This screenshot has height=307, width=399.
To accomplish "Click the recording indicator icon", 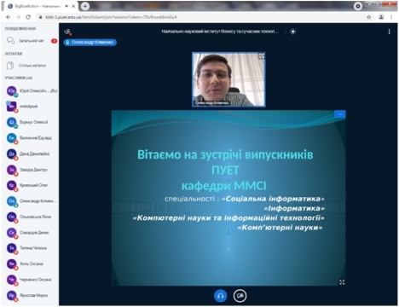I will point(293,32).
